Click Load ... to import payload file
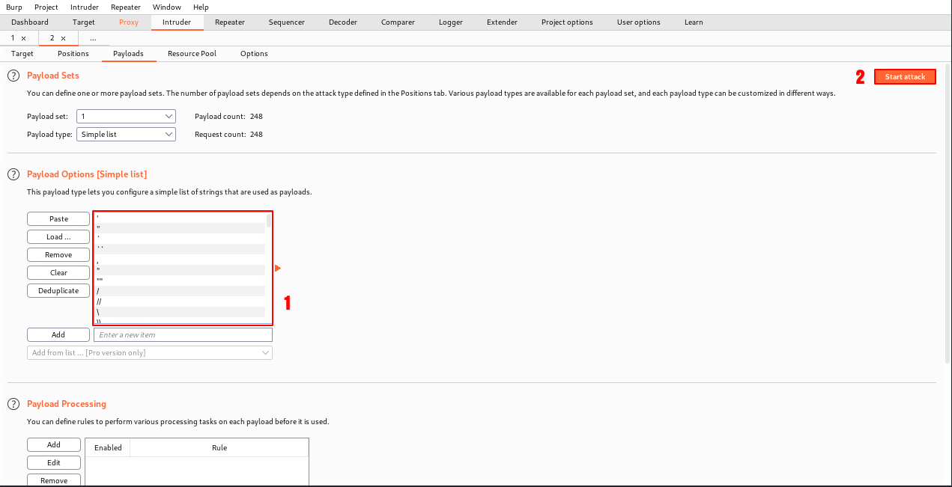 point(58,236)
